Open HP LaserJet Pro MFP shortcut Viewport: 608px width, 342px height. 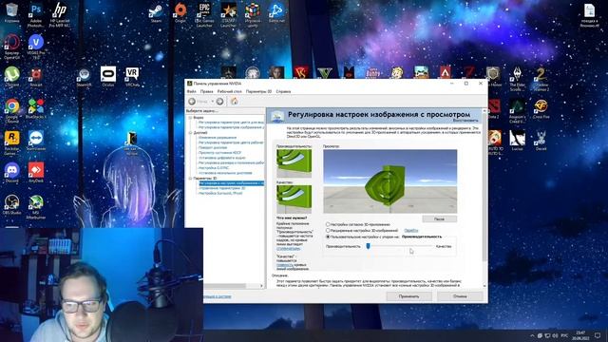(60, 15)
